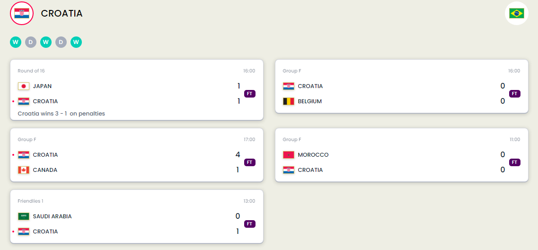
Task: Select the Croatia team flag circle
Action: click(x=22, y=13)
